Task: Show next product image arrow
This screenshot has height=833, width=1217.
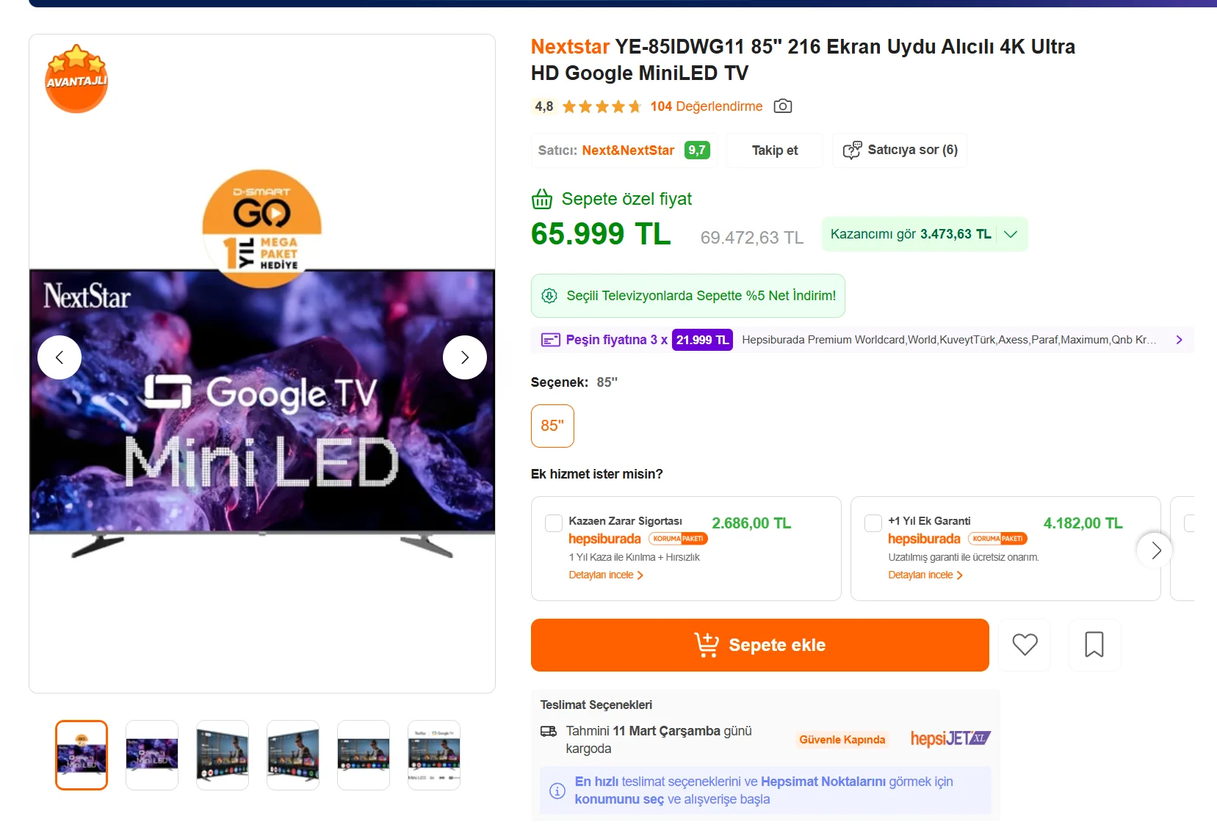Action: [x=464, y=357]
